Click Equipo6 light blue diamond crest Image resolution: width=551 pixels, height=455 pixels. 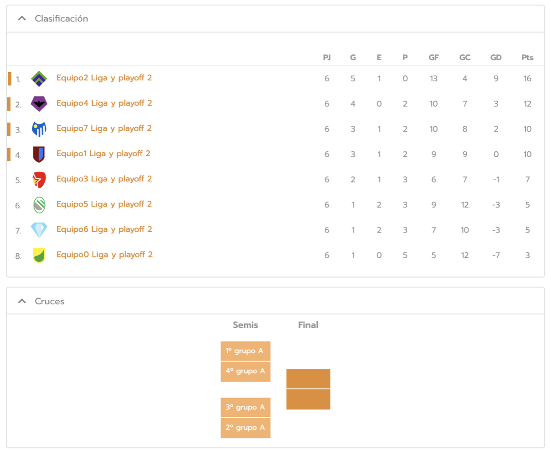click(39, 230)
